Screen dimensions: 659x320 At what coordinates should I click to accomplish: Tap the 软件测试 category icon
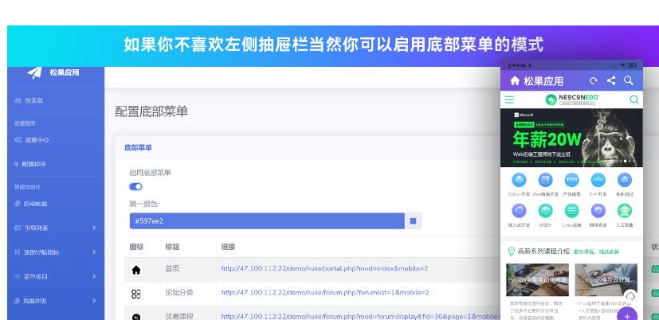(625, 180)
